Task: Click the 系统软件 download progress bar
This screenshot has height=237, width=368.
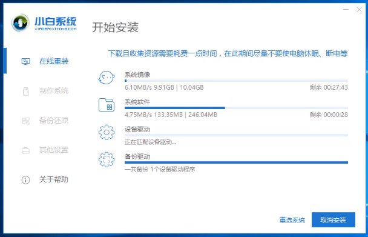Action: pyautogui.click(x=236, y=108)
